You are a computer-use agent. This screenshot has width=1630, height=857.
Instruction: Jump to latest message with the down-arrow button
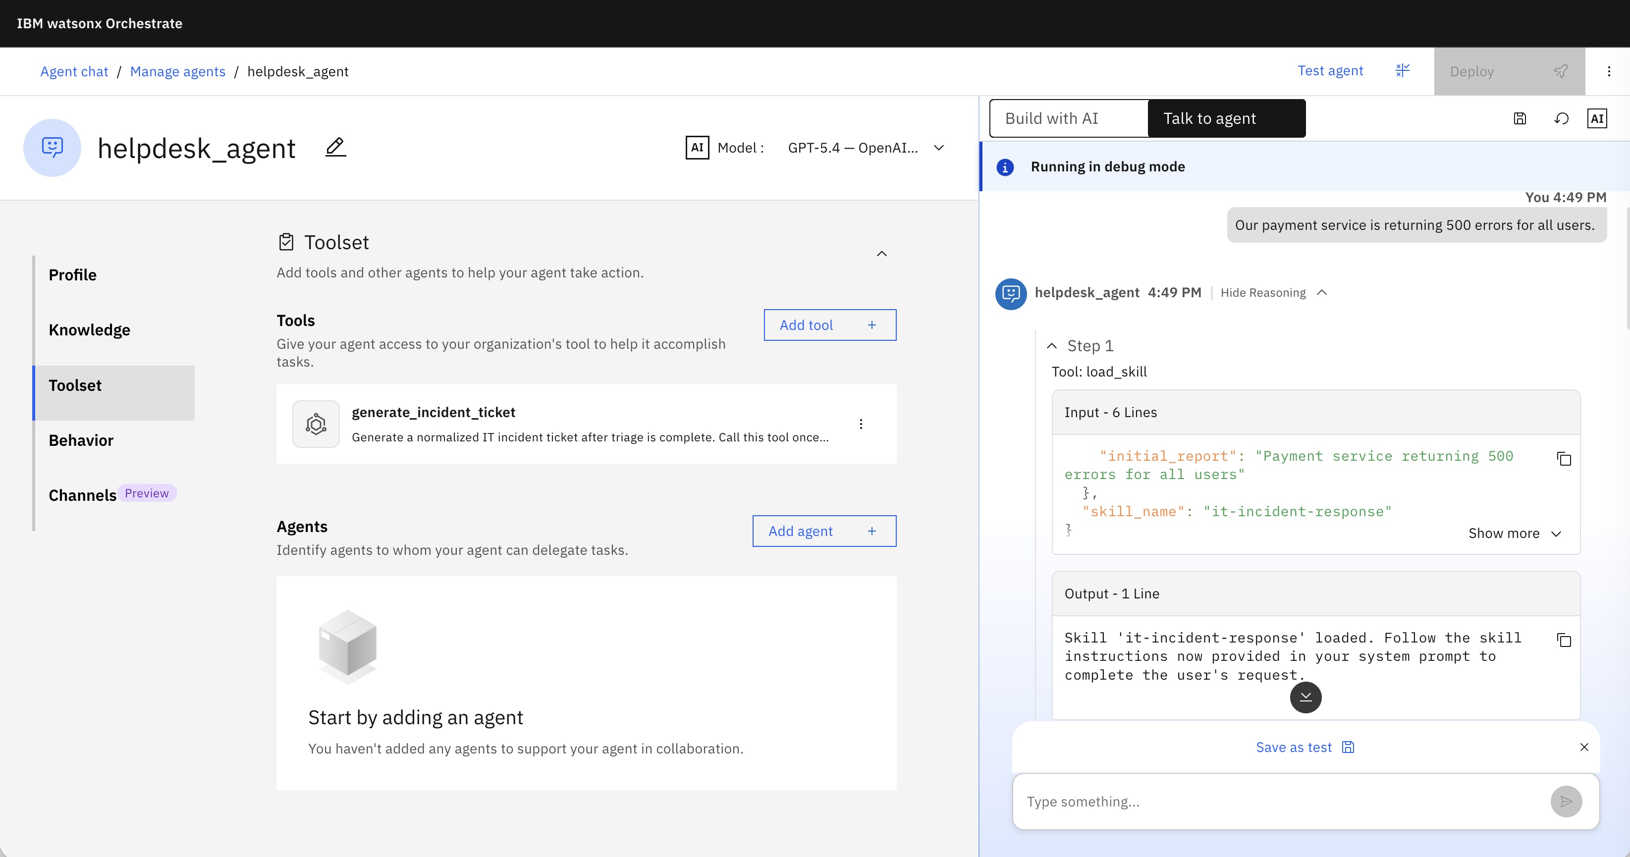point(1305,697)
